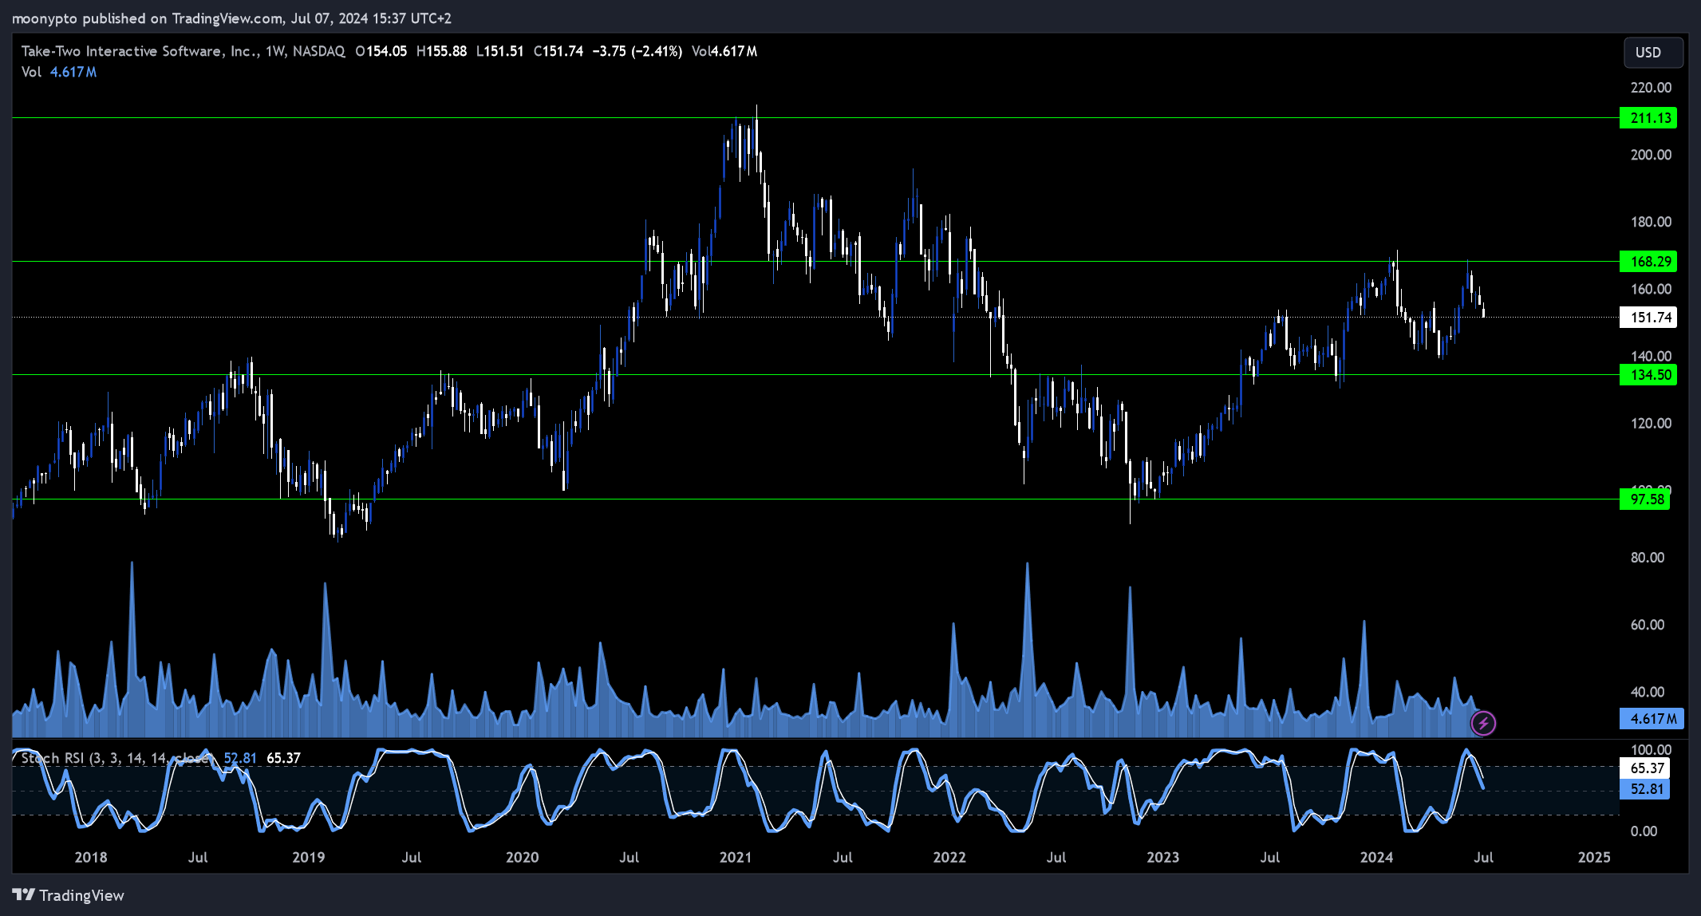The image size is (1701, 916).
Task: Click the 160.00 price scale label
Action: pos(1651,290)
